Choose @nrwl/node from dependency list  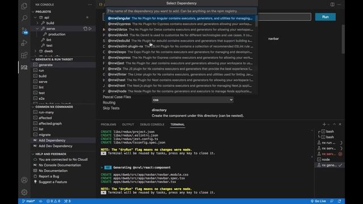point(181,91)
